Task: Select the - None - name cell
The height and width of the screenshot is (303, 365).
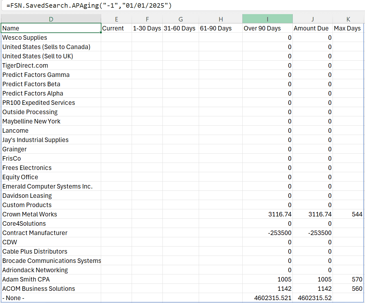Action: 51,298
